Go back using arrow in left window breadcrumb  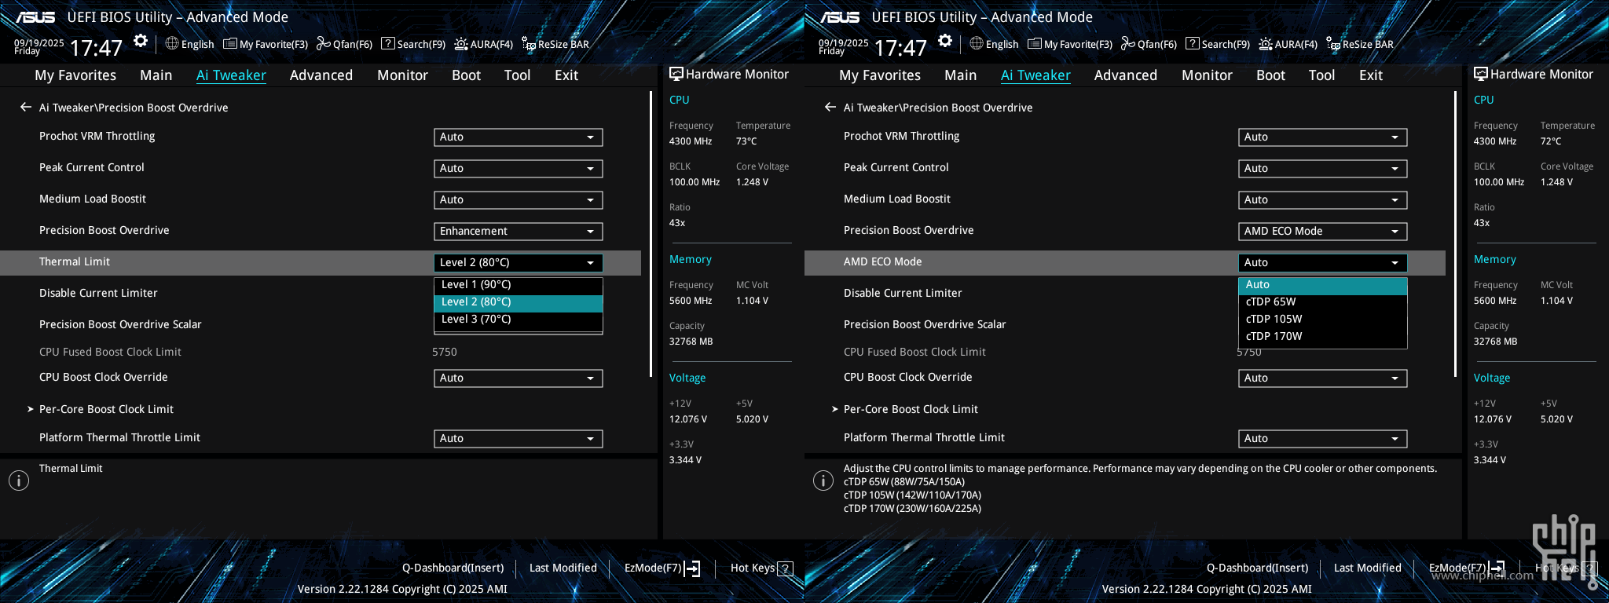(26, 107)
